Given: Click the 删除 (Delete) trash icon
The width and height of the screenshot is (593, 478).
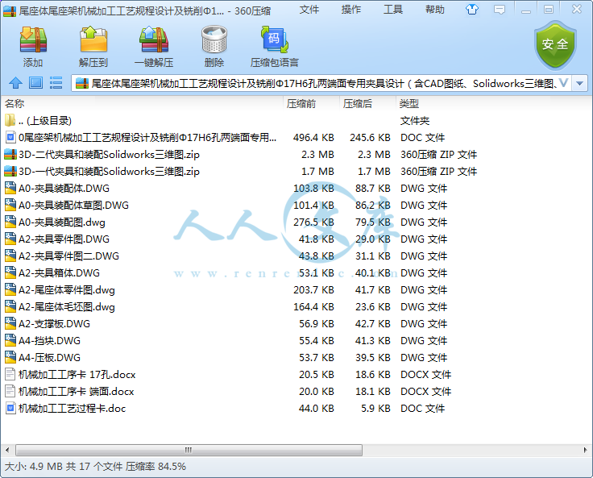Looking at the screenshot, I should click(214, 39).
